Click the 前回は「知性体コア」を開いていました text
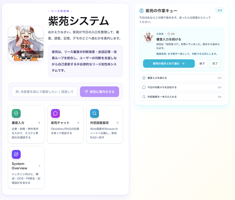 pos(188,46)
